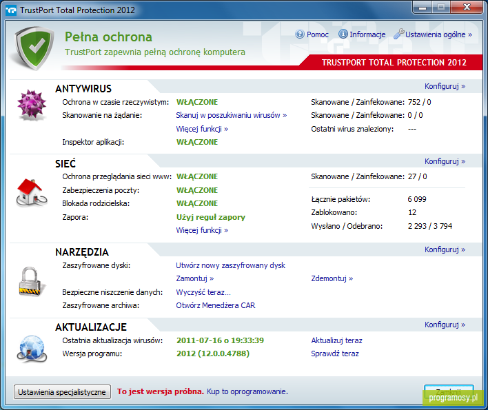Click the green shield protection status icon
The image size is (488, 410).
tap(34, 48)
